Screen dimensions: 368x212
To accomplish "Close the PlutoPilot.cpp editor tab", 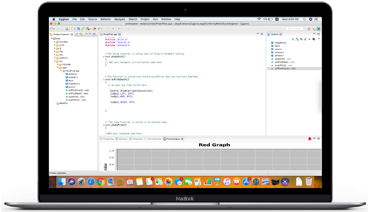I will [x=119, y=35].
